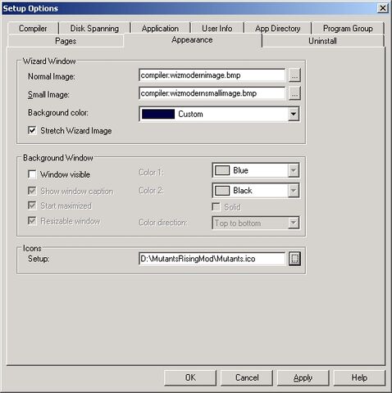Close the Setup Options dialog

pos(383,8)
